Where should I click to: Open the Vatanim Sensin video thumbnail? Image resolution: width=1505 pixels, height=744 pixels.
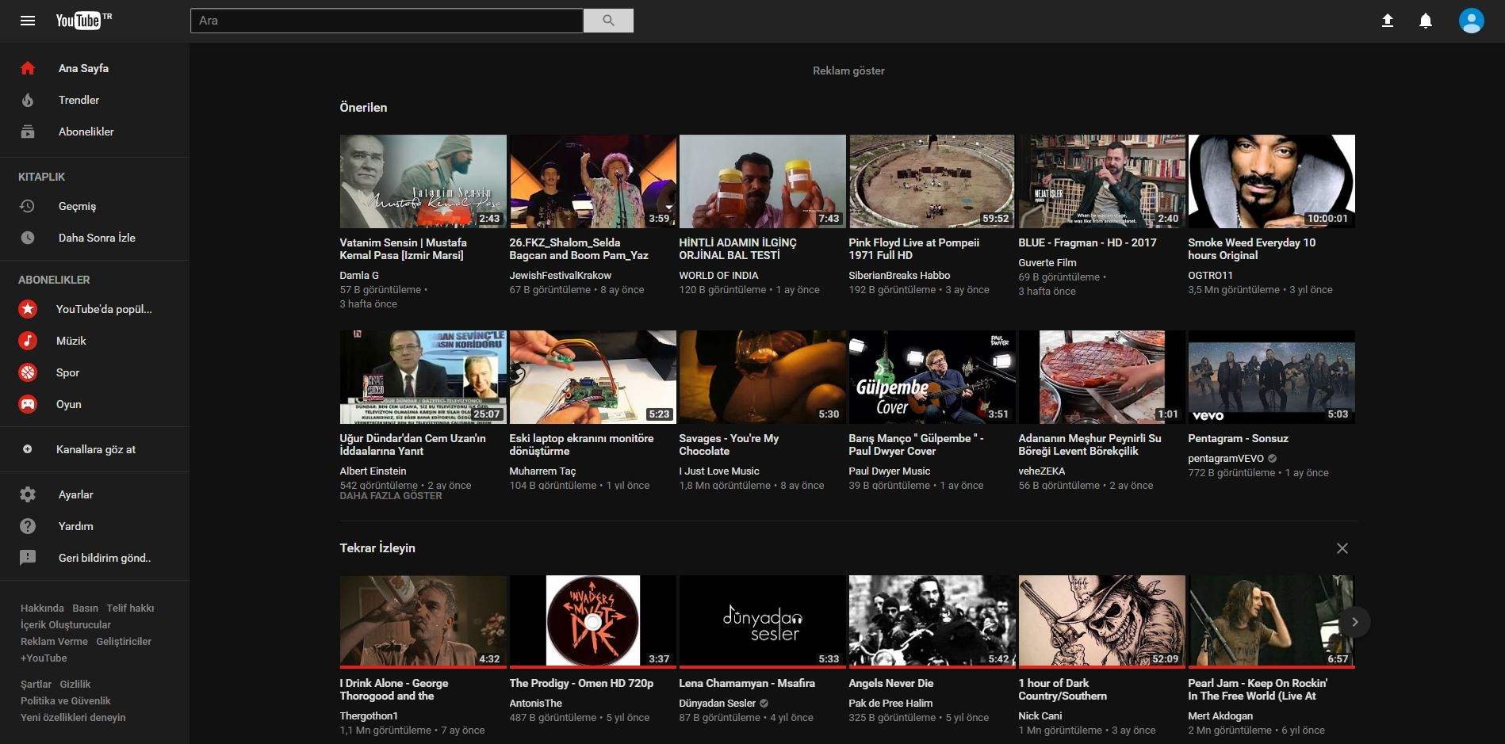[423, 181]
